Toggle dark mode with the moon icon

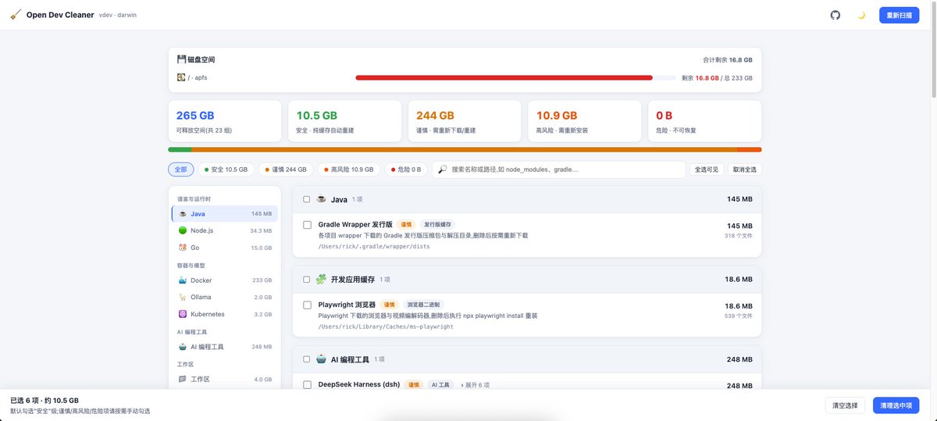(861, 15)
